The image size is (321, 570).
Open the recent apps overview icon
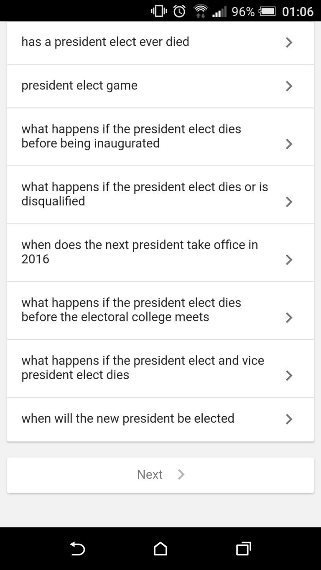point(243,548)
